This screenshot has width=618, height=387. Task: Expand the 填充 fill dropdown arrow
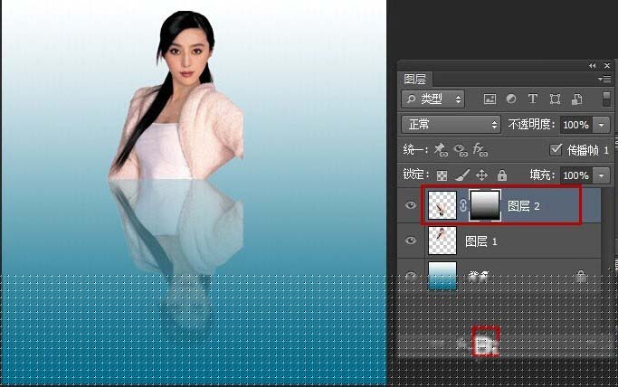coord(601,175)
